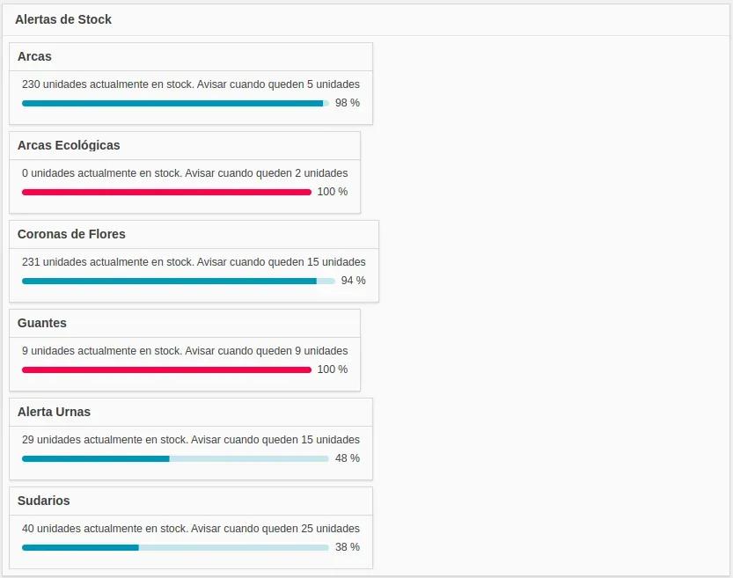Select text '40 unidades actualmente en stock'
Screen dimensions: 733x578
click(104, 529)
